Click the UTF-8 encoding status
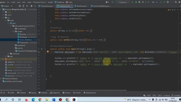Image resolution: width=181 pixels, height=102 pixels. (x=160, y=95)
